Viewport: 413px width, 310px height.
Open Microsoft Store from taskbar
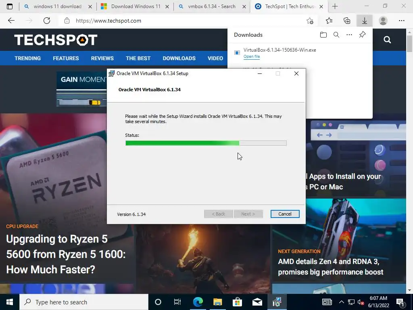[237, 302]
